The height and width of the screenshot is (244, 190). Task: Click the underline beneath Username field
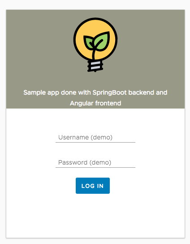tap(95, 142)
